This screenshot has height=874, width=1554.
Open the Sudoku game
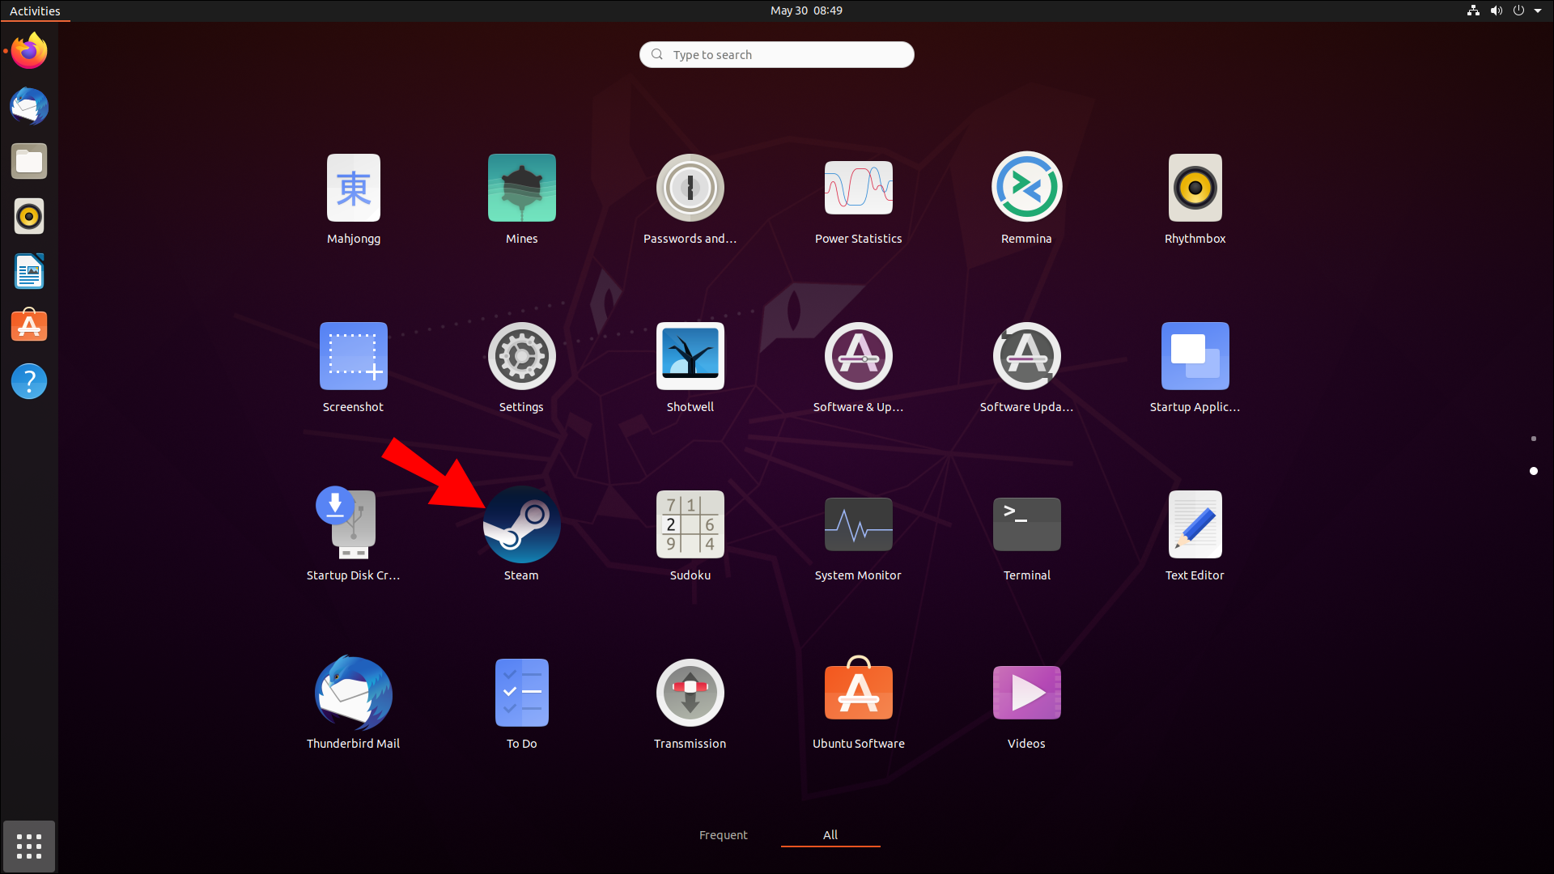coord(690,524)
